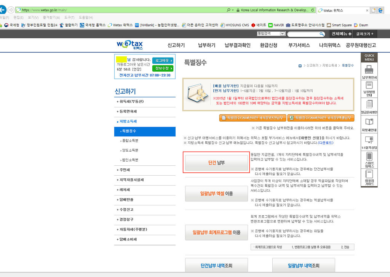This screenshot has width=390, height=277.
Task: Open 환급신청 top menu
Action: [x=269, y=45]
